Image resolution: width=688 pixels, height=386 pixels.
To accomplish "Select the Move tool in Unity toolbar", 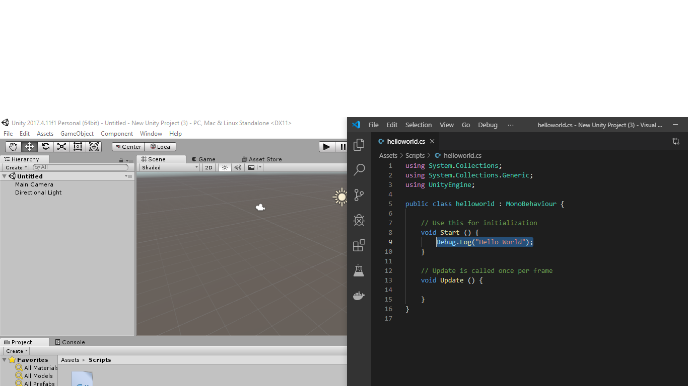I will 29,147.
